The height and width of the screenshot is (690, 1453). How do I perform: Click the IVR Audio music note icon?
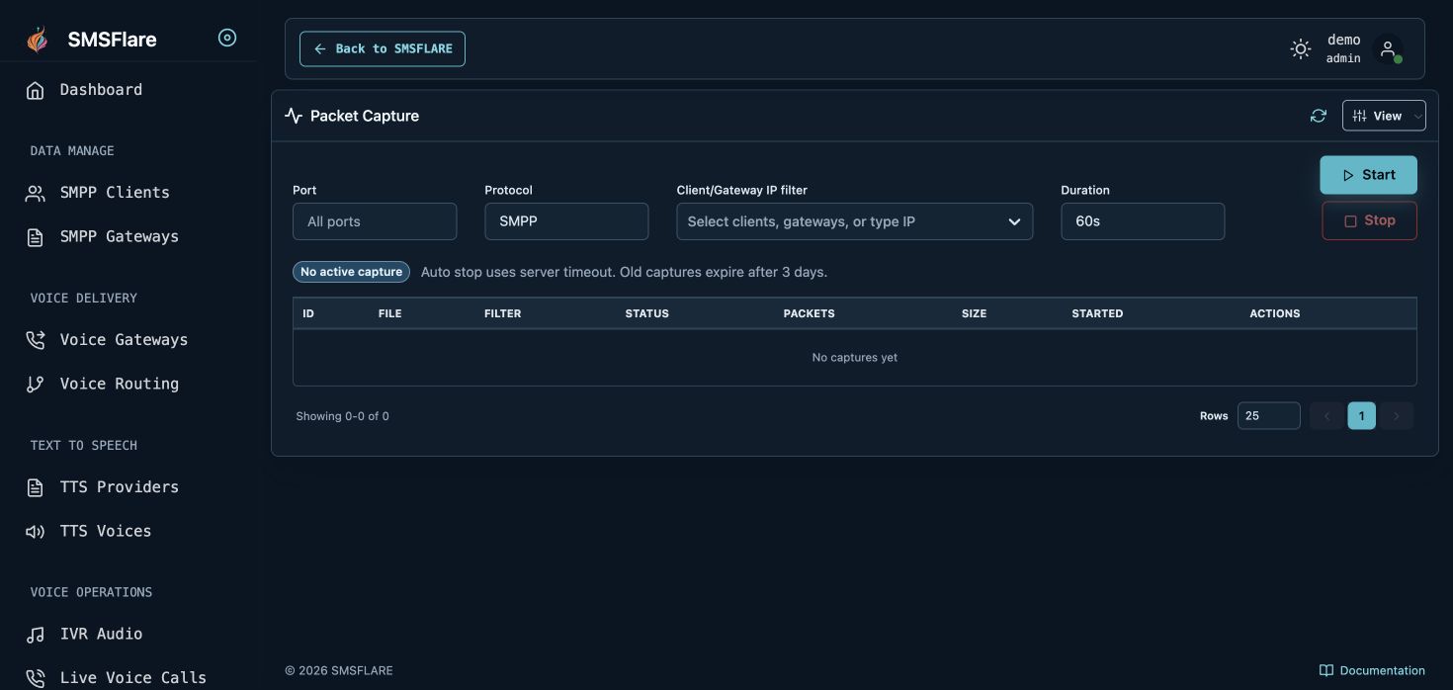pyautogui.click(x=36, y=635)
